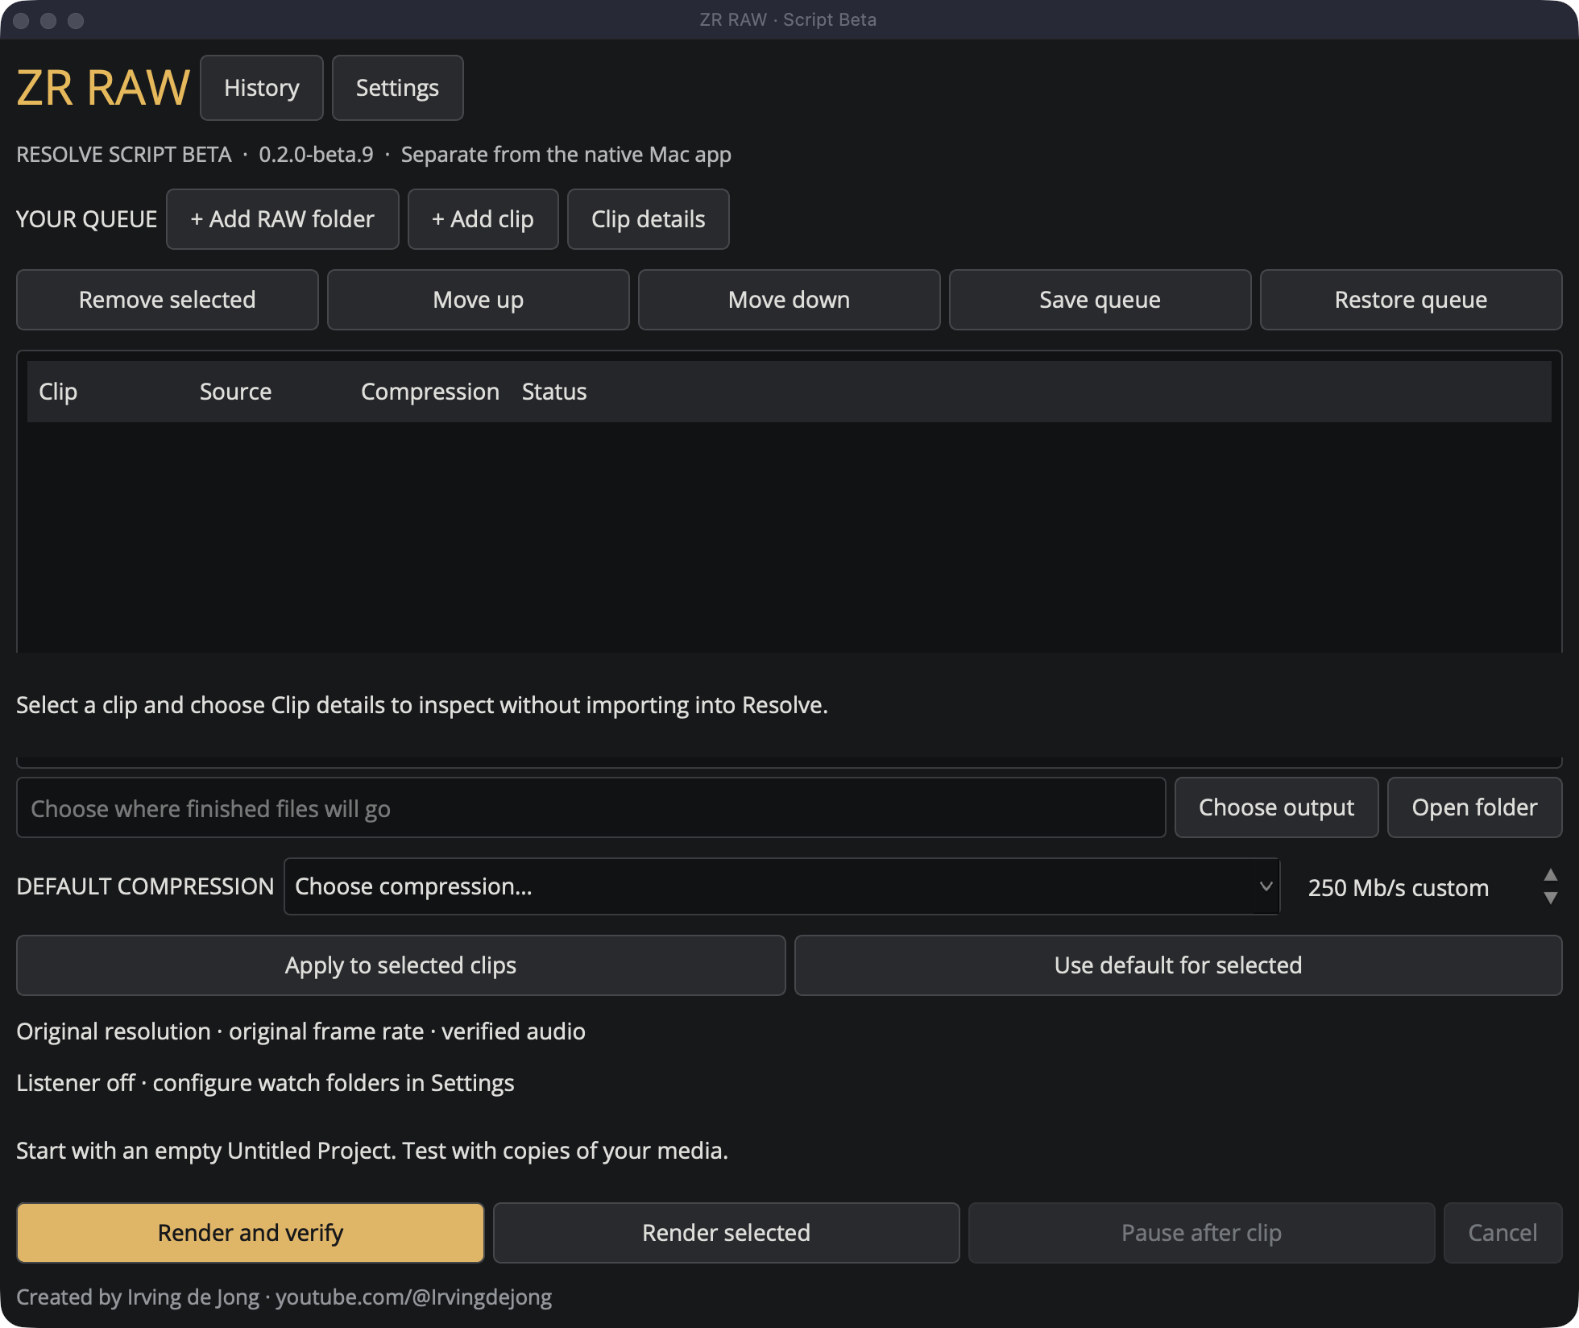Viewport: 1579px width, 1328px height.
Task: Click the Compression column header
Action: click(429, 392)
